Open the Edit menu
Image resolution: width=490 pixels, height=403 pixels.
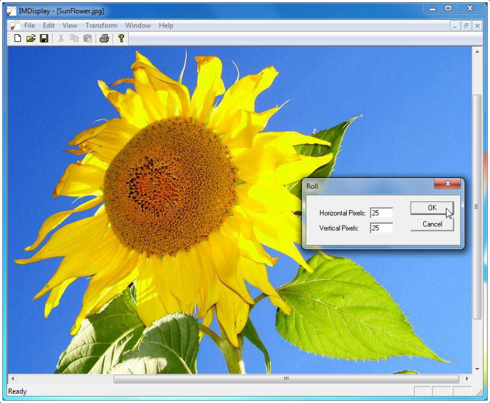click(x=48, y=26)
